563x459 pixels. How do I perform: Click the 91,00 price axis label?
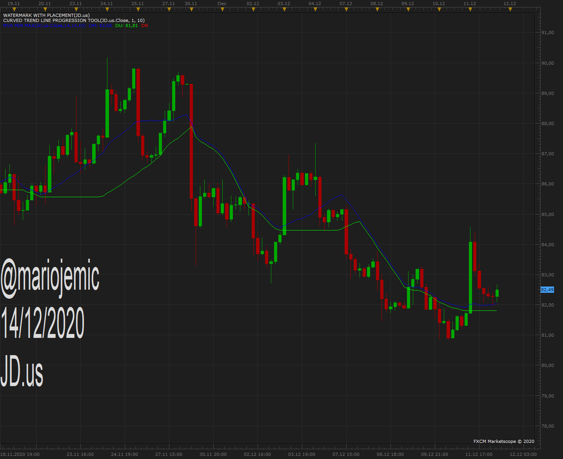pyautogui.click(x=548, y=33)
